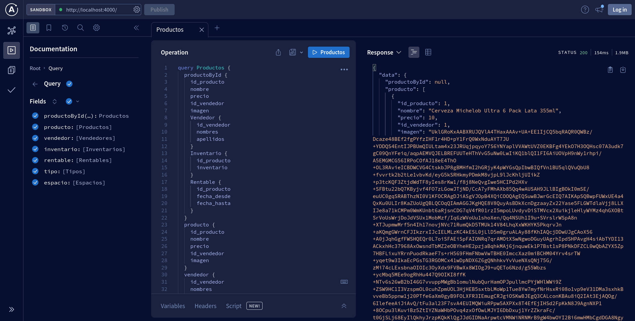Download the response with the download icon
This screenshot has width=635, height=321.
click(x=623, y=70)
